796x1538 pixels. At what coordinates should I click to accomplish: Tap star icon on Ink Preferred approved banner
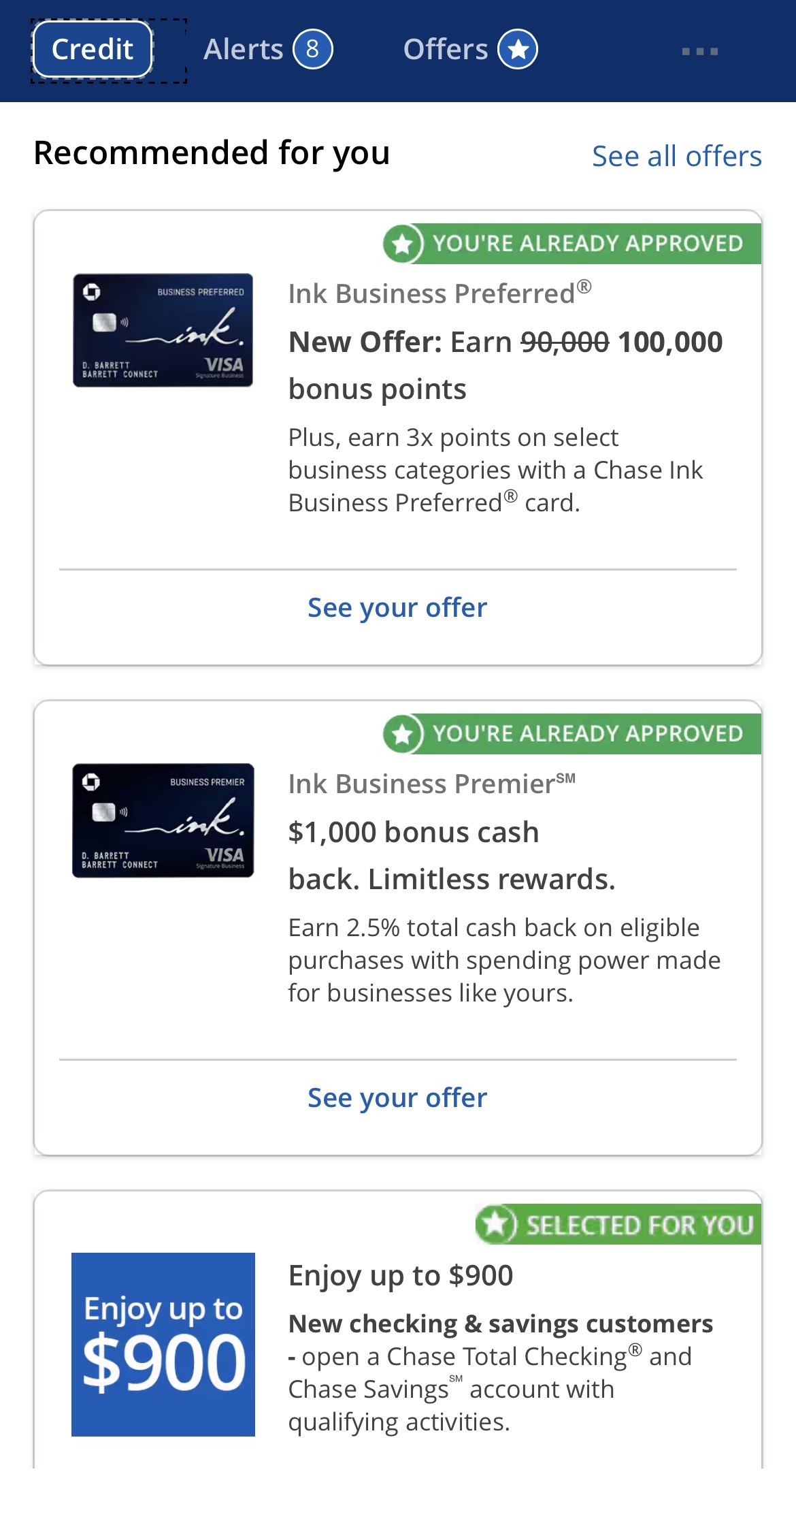click(x=403, y=243)
